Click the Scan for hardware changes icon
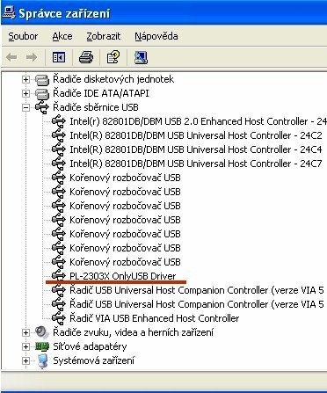327x393 pixels. [141, 57]
